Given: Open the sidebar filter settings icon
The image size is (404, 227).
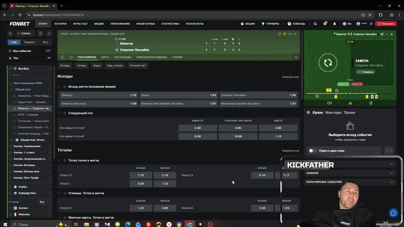Looking at the screenshot, I should [10, 33].
